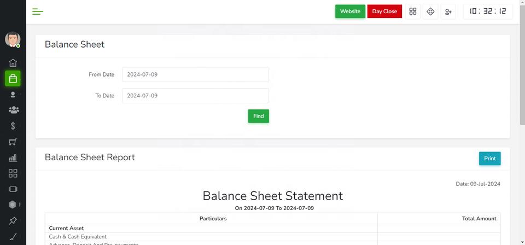The height and width of the screenshot is (245, 525).
Task: Open the single person sidebar icon
Action: [13, 95]
